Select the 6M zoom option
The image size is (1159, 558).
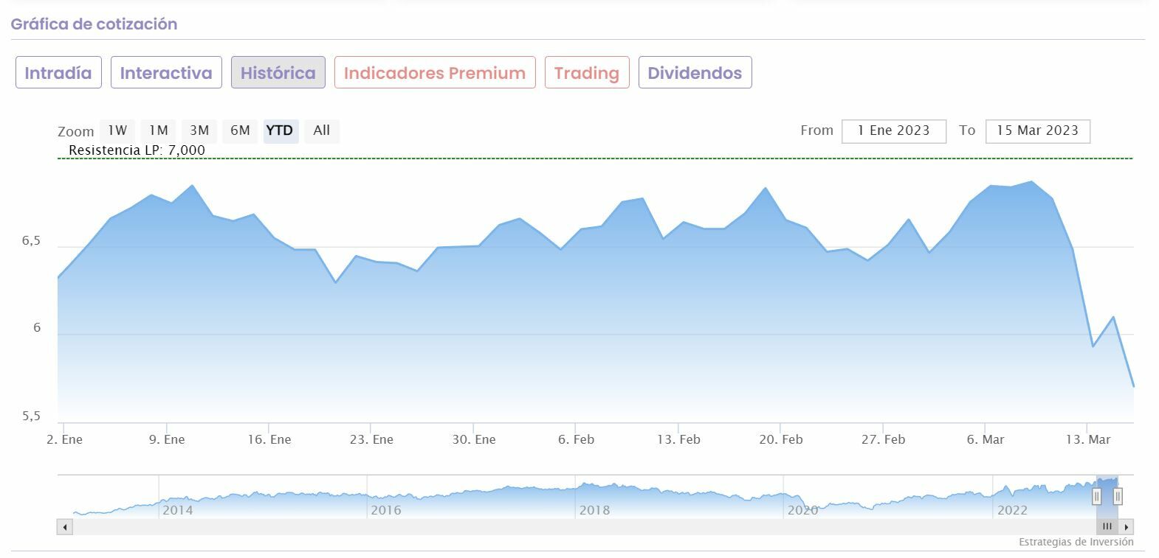(x=240, y=130)
